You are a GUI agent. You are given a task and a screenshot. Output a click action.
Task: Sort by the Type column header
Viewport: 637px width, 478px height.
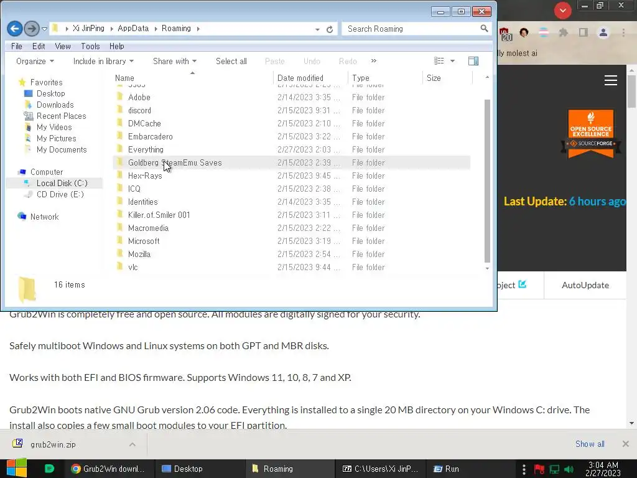pos(386,78)
